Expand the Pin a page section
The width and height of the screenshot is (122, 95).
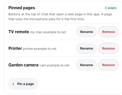click(x=23, y=84)
